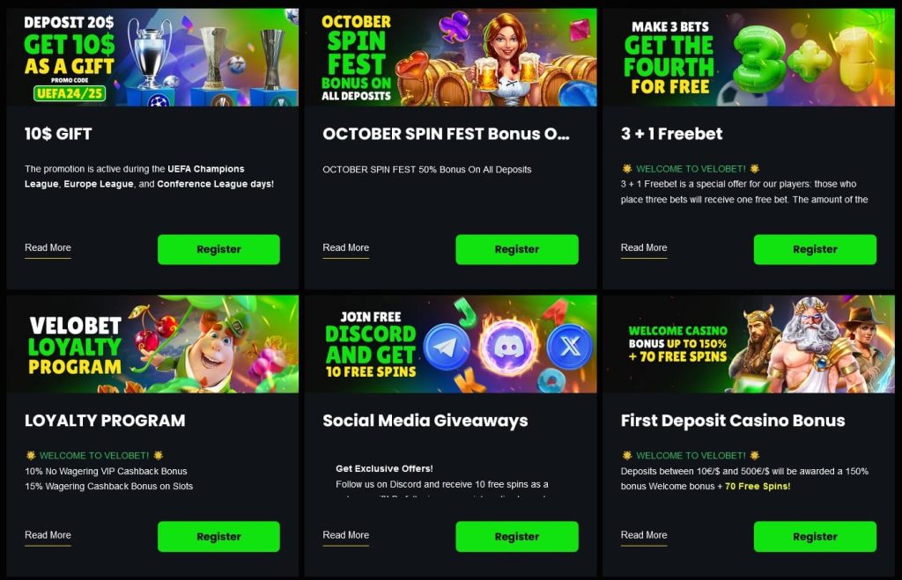Open the October Spin Fest banner image

click(x=451, y=57)
